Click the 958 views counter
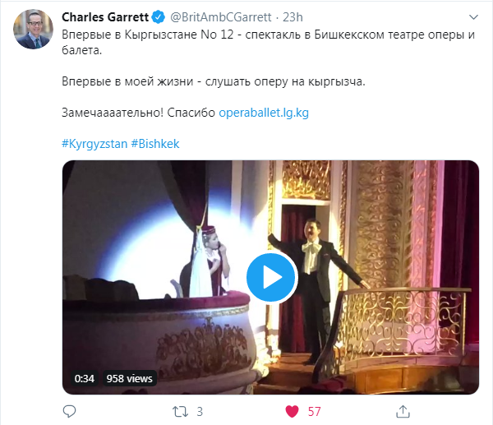Screen dimensions: 493x425 pyautogui.click(x=130, y=378)
